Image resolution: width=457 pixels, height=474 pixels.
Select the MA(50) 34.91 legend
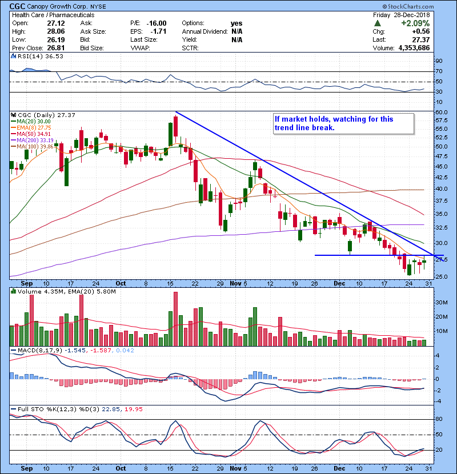coord(30,134)
